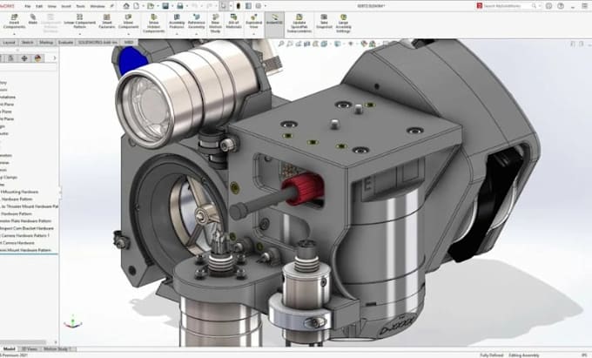Click the Options gear icon
592x358 pixels.
click(x=259, y=6)
